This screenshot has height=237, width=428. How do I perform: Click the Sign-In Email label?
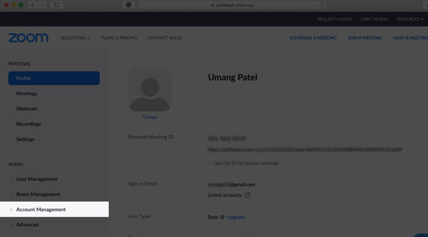pyautogui.click(x=143, y=184)
